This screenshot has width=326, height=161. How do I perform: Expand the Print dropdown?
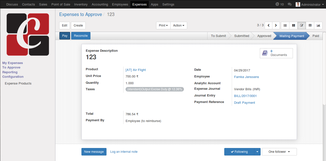click(x=163, y=25)
